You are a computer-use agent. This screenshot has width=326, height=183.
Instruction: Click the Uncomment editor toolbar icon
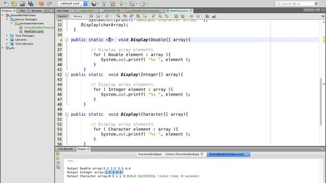pos(213,16)
